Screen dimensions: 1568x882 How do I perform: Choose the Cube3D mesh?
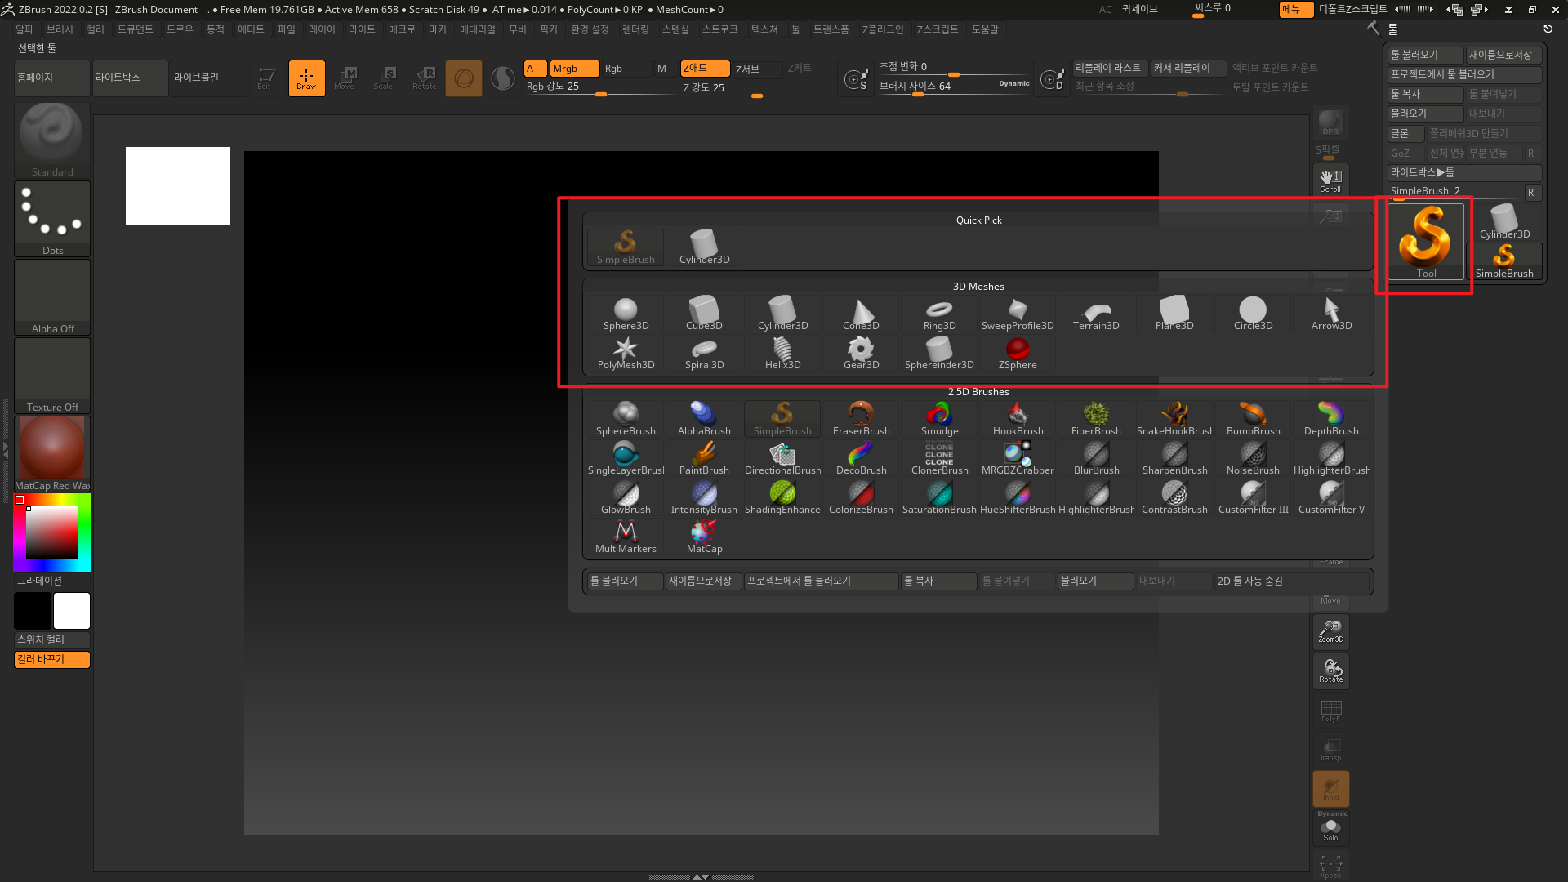[704, 314]
